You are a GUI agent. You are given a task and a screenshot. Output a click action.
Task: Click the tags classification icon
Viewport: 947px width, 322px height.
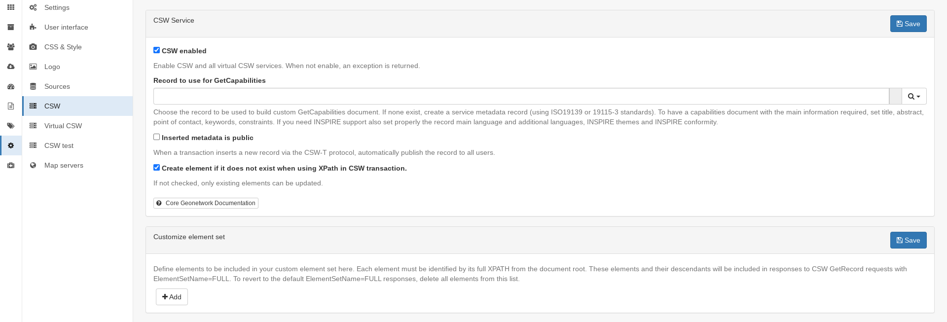11,126
